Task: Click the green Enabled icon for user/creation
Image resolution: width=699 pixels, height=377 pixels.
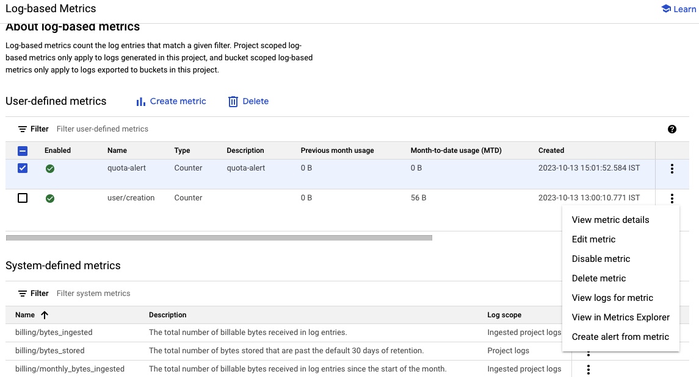Action: [51, 197]
